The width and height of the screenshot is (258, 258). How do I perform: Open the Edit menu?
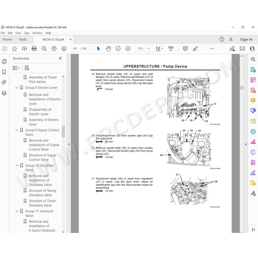click(10, 33)
